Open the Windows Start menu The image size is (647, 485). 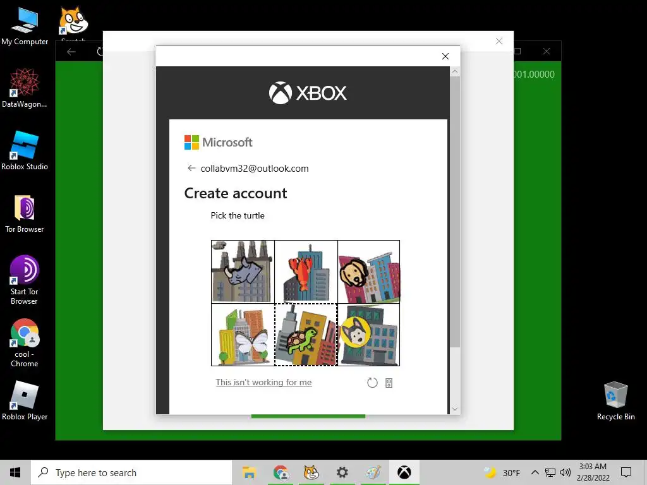[x=15, y=472]
